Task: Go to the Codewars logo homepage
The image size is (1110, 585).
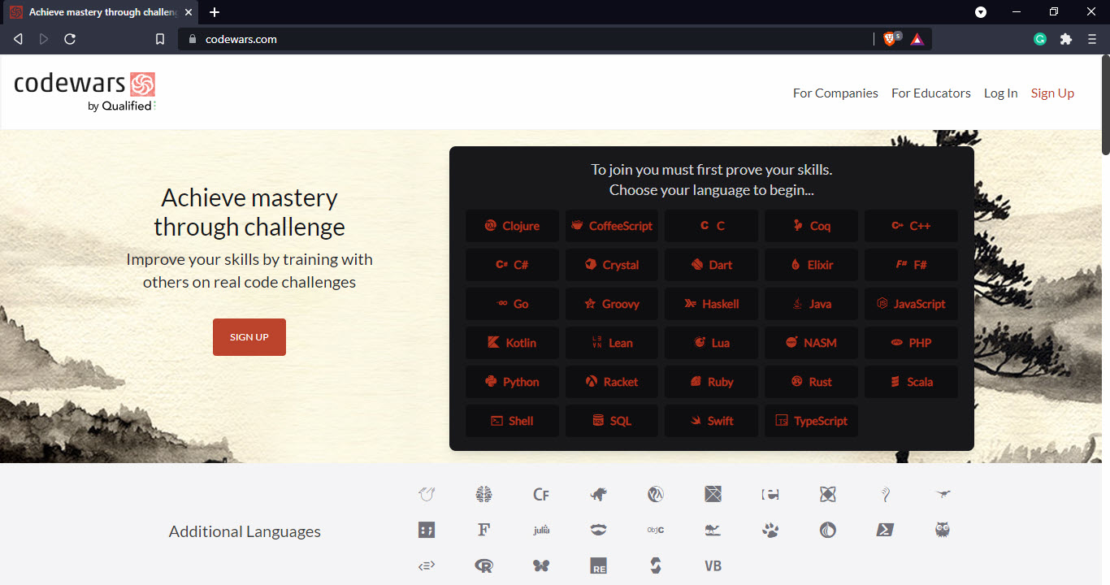Action: [x=85, y=91]
